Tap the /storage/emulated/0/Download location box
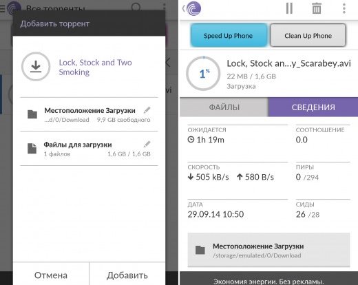The height and width of the screenshot is (285, 358). [268, 250]
